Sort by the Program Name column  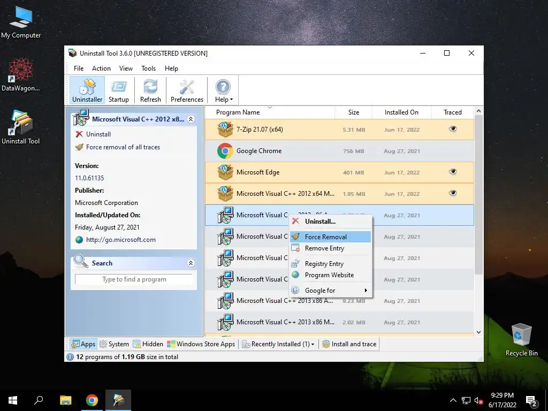(x=270, y=112)
